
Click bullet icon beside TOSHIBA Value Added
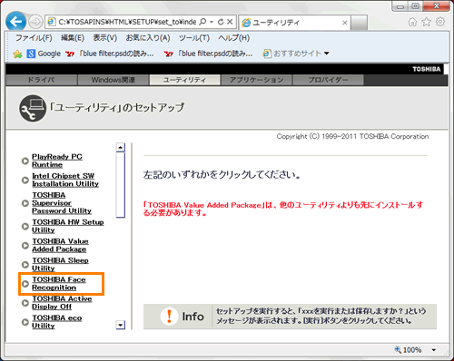(x=25, y=246)
